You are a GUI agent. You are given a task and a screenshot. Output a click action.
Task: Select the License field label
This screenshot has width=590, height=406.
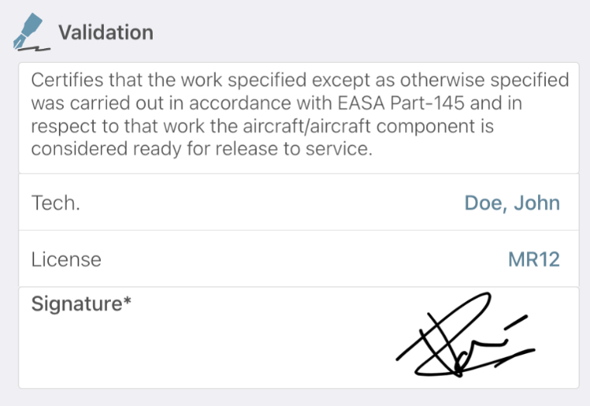pyautogui.click(x=66, y=259)
